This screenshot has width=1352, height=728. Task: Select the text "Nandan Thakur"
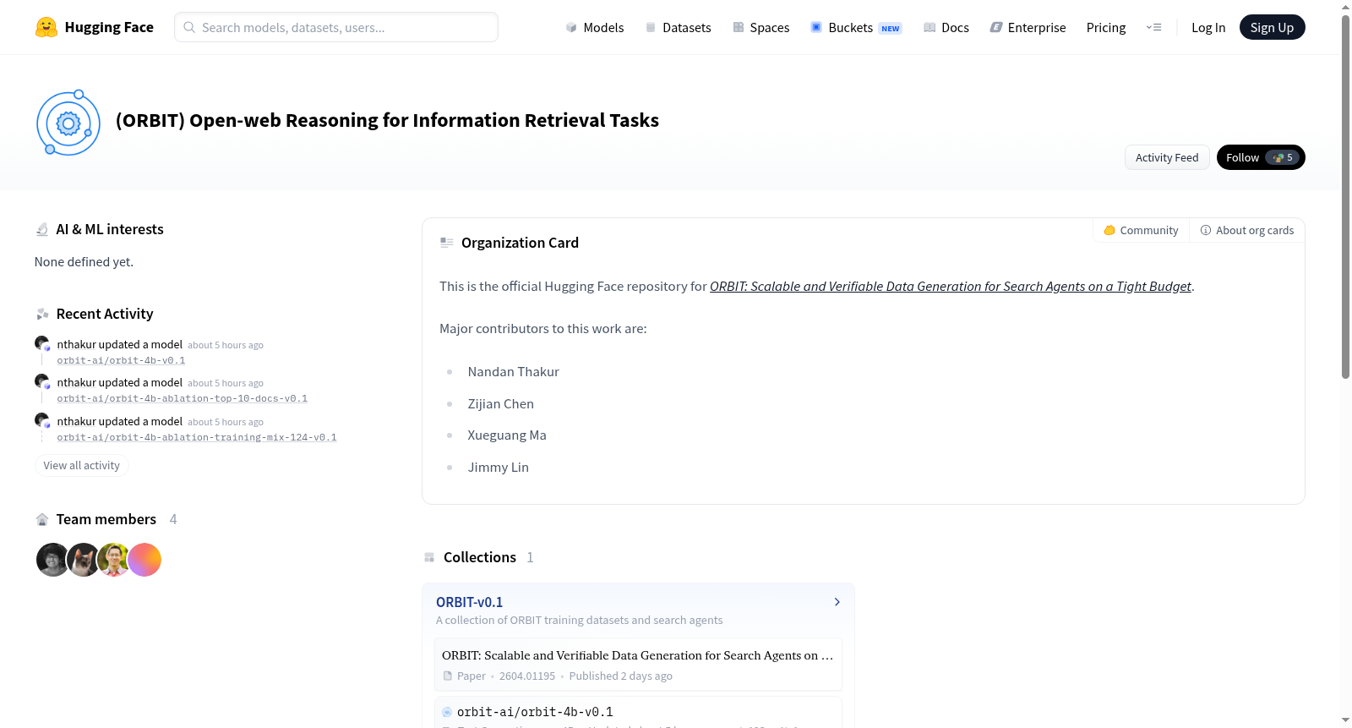[x=514, y=372]
